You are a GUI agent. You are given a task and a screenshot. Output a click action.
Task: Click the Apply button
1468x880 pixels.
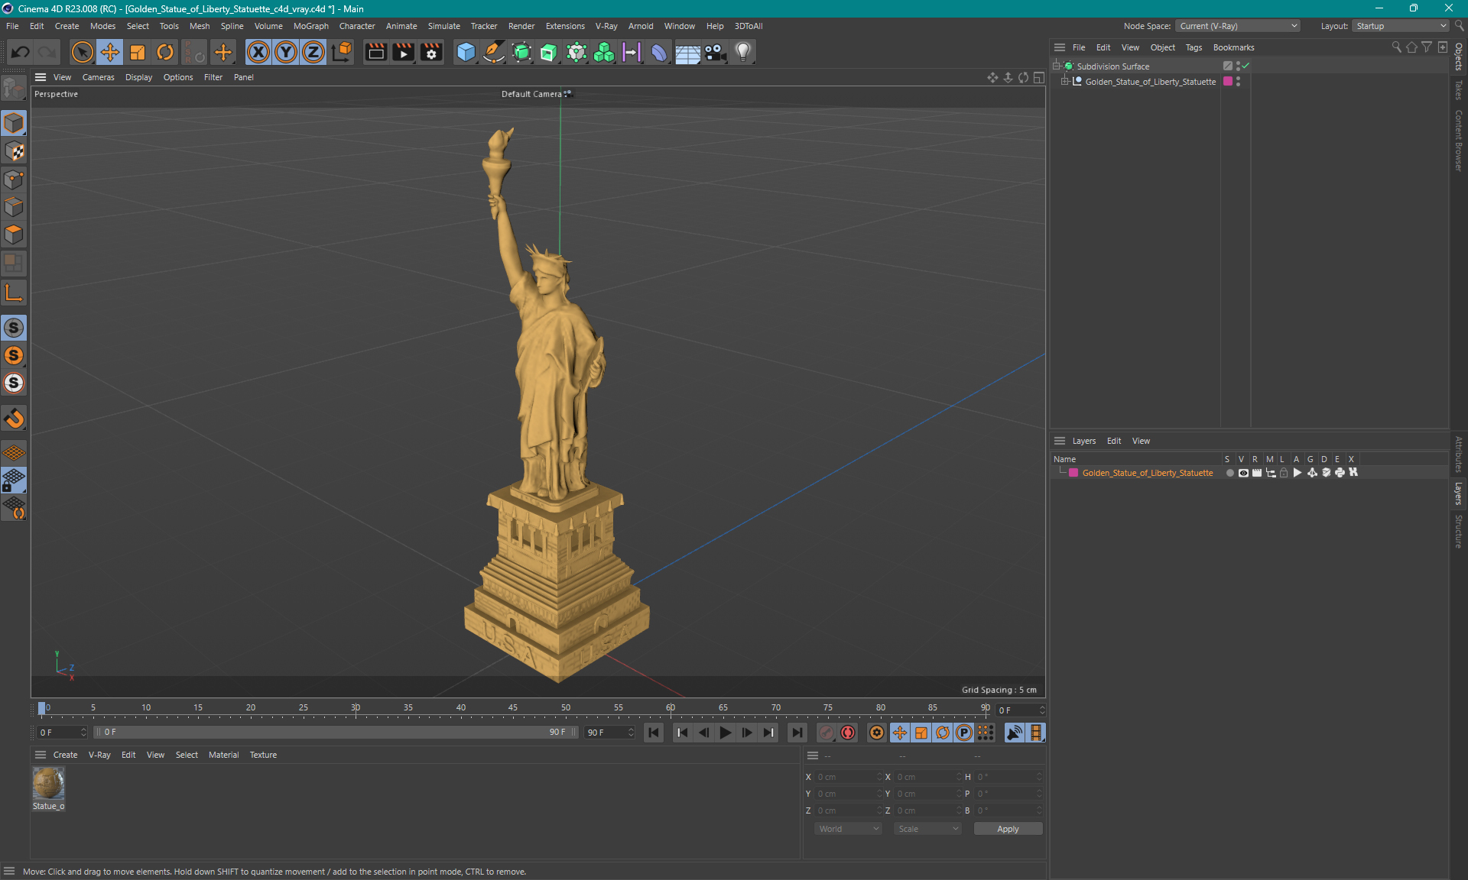[x=1008, y=829]
